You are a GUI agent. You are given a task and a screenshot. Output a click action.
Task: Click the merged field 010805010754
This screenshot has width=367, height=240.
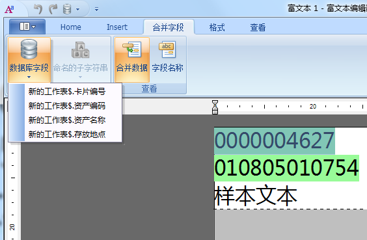[x=286, y=168]
